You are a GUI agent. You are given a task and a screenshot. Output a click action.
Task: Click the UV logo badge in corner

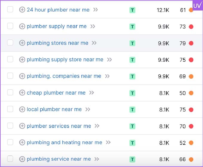pos(197,5)
